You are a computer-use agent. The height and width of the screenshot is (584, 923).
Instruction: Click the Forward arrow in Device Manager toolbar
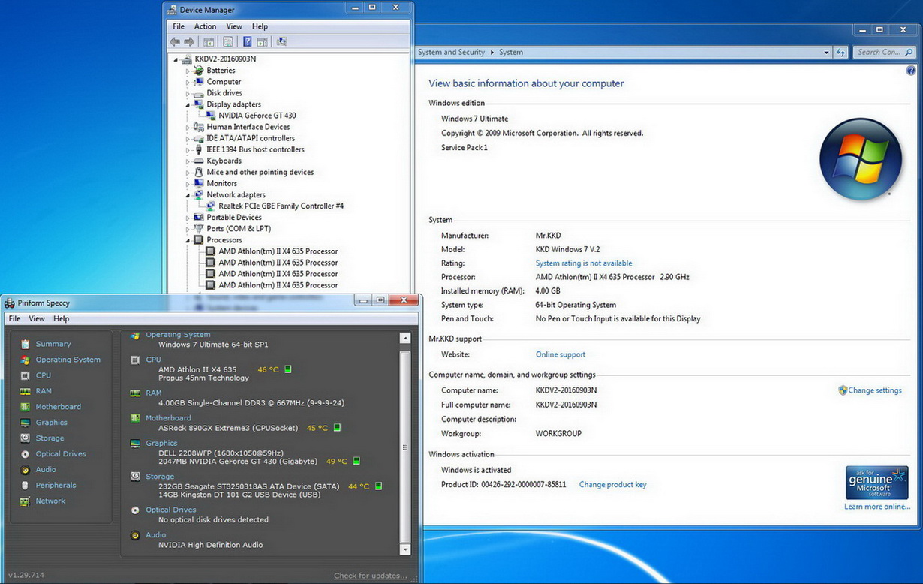189,42
